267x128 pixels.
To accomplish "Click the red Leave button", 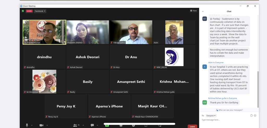I will coord(192,126).
